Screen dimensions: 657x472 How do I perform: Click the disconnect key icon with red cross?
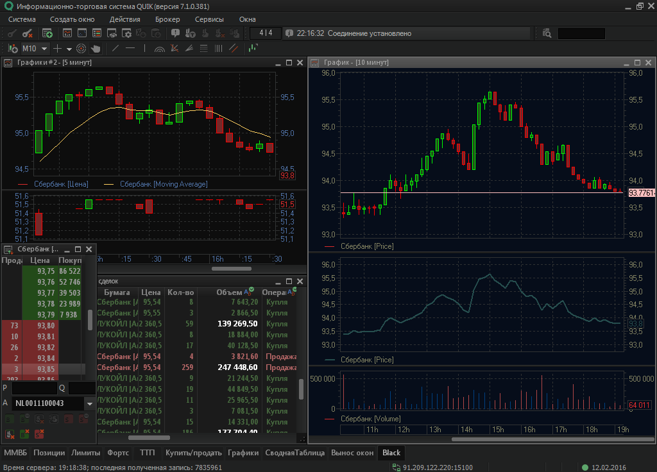tap(28, 33)
